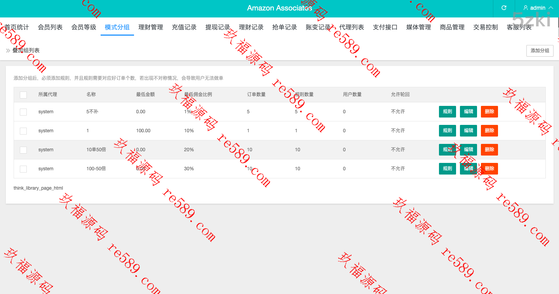The height and width of the screenshot is (294, 559).
Task: Click 编辑 for the group named 1
Action: tap(468, 131)
